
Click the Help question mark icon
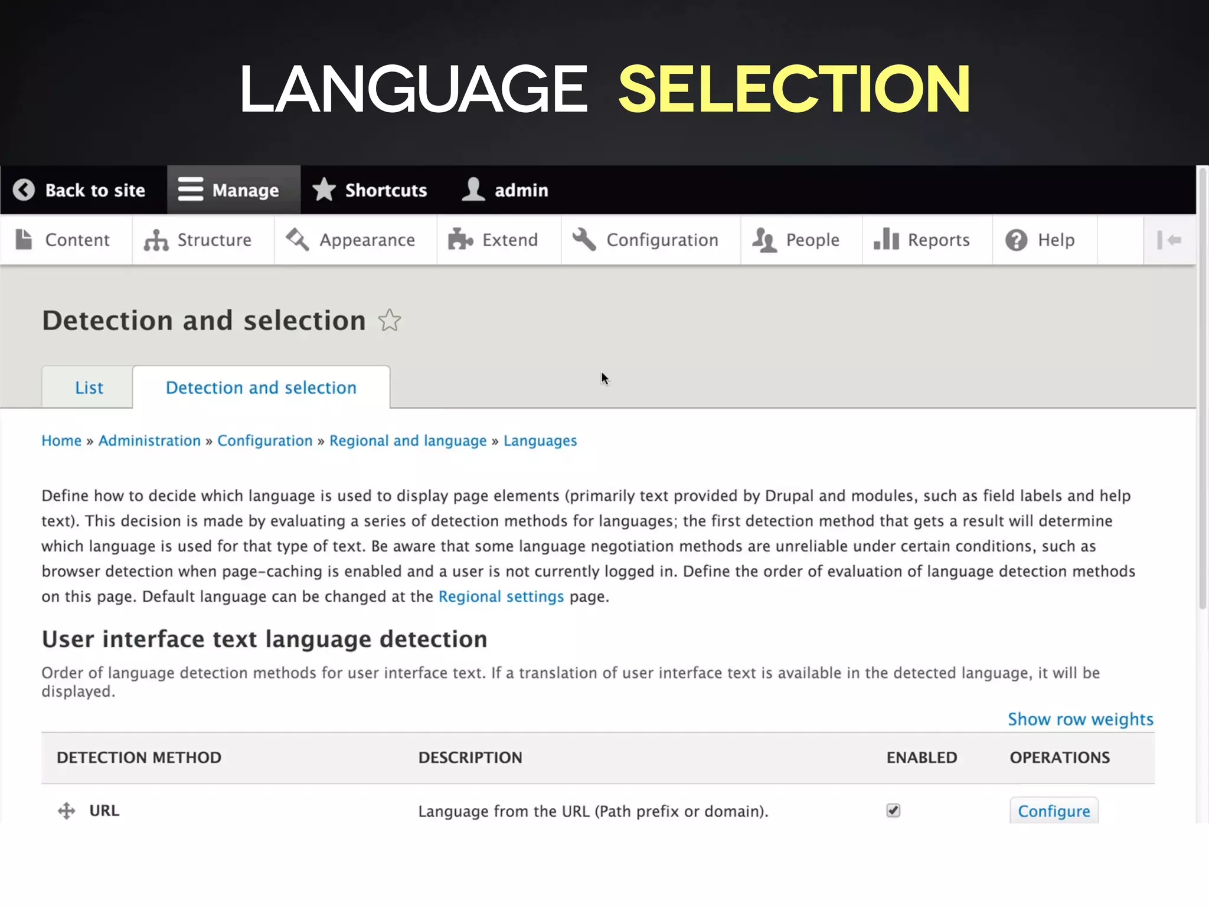(1017, 240)
